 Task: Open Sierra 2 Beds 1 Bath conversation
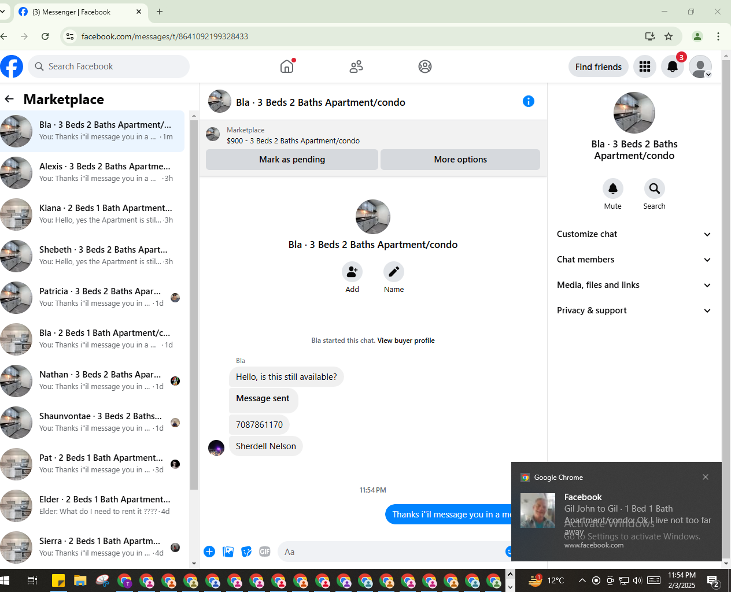(x=93, y=547)
